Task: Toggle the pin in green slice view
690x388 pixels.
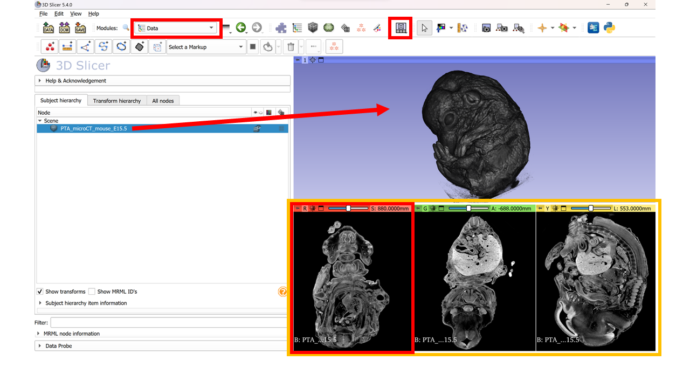Action: coord(418,208)
